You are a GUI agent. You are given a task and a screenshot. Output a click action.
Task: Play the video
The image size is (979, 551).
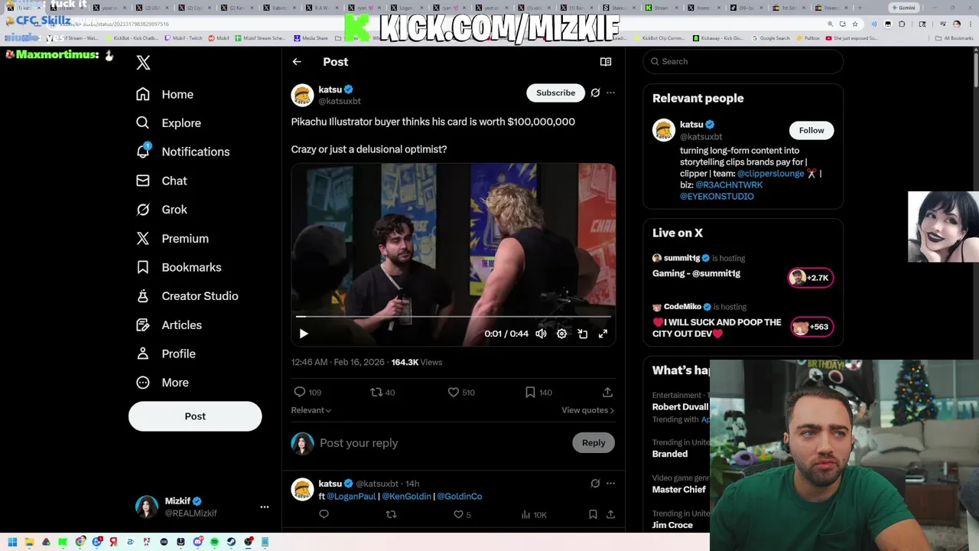(x=304, y=334)
